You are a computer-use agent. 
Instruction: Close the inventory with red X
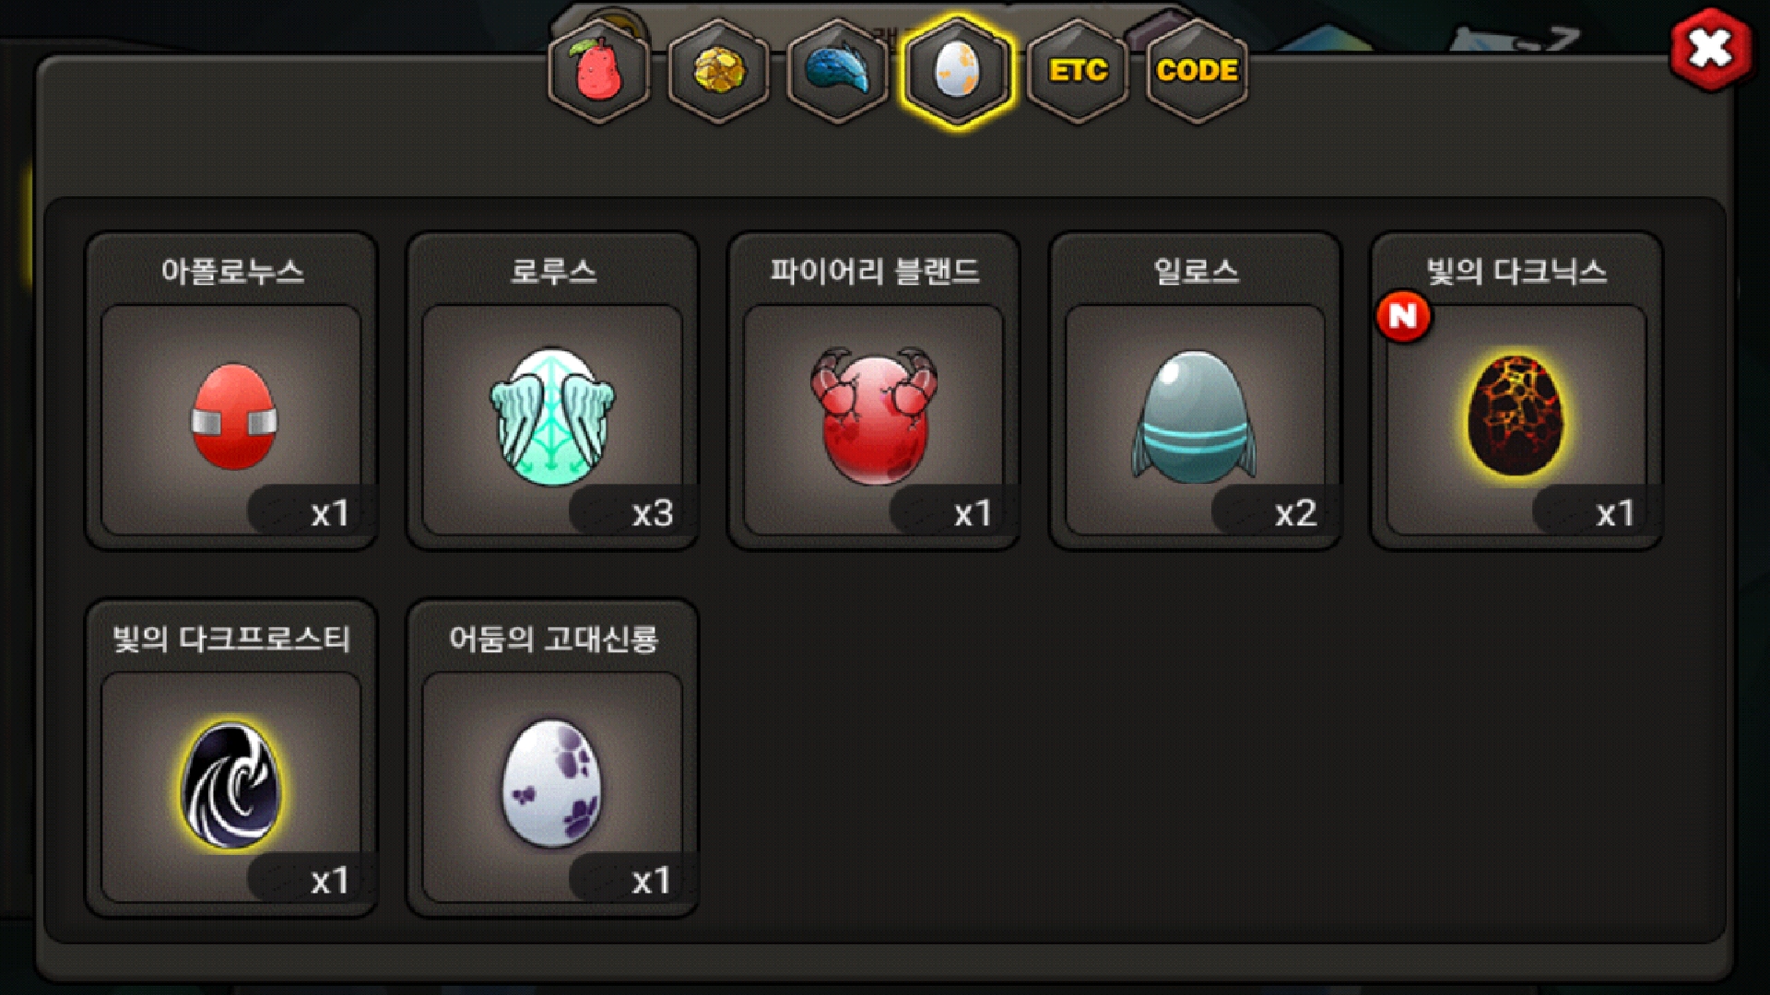(x=1711, y=49)
